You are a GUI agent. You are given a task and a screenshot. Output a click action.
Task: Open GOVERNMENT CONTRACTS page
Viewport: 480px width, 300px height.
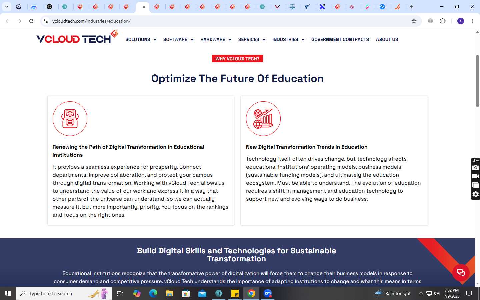click(340, 39)
